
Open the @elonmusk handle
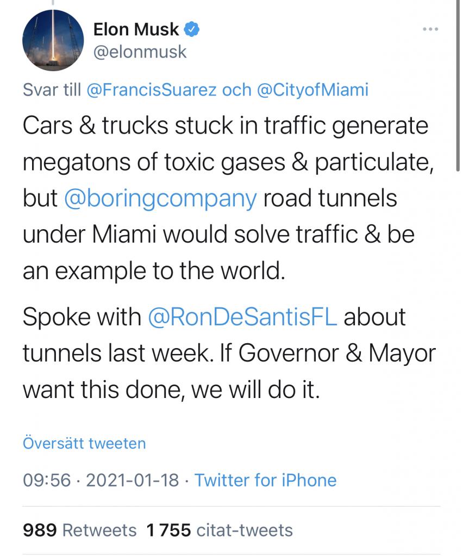pyautogui.click(x=140, y=52)
